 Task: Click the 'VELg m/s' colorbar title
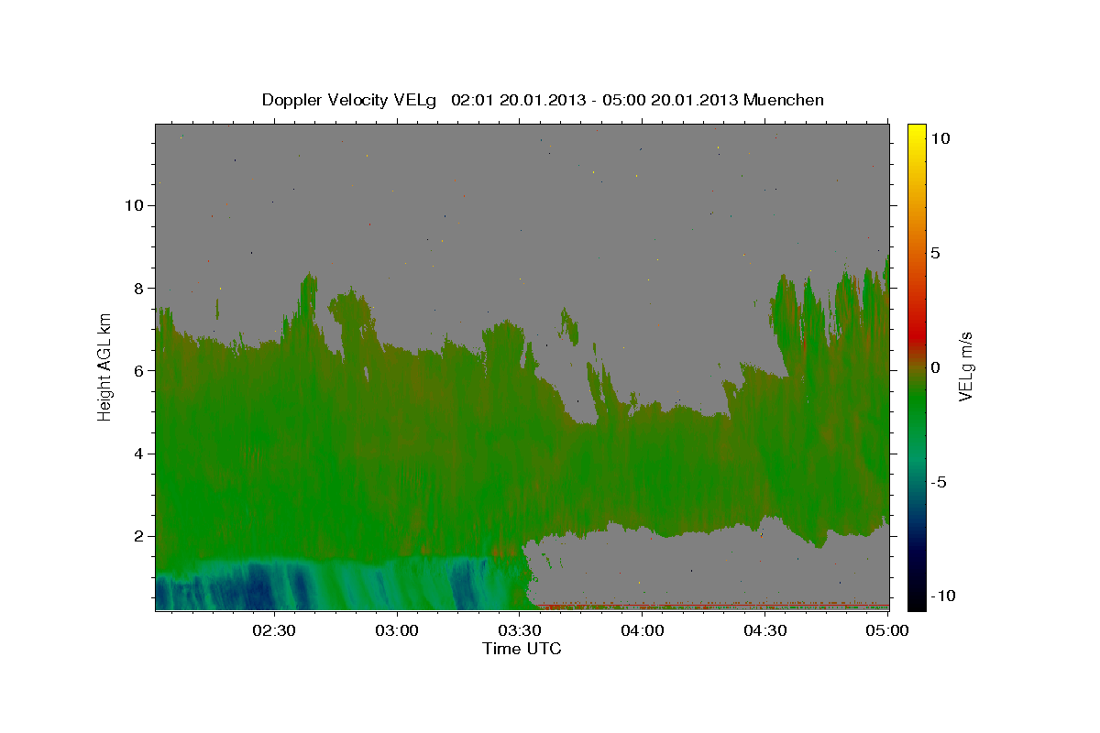click(x=966, y=366)
